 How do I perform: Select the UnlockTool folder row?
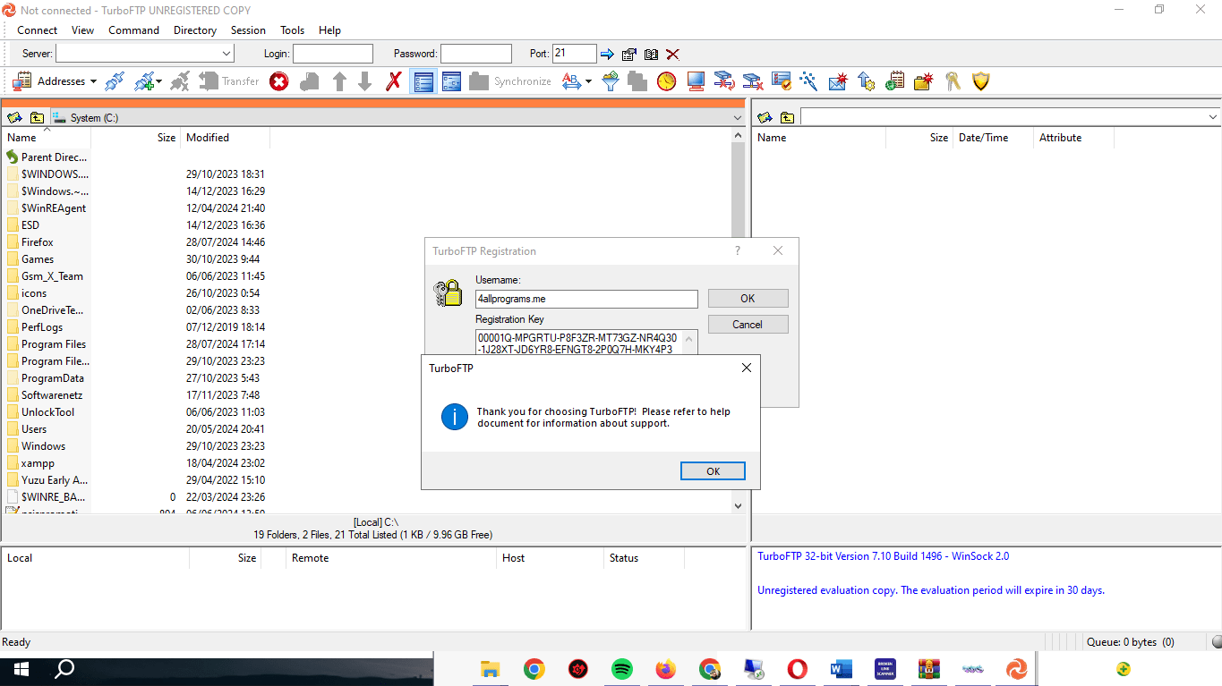[x=48, y=412]
